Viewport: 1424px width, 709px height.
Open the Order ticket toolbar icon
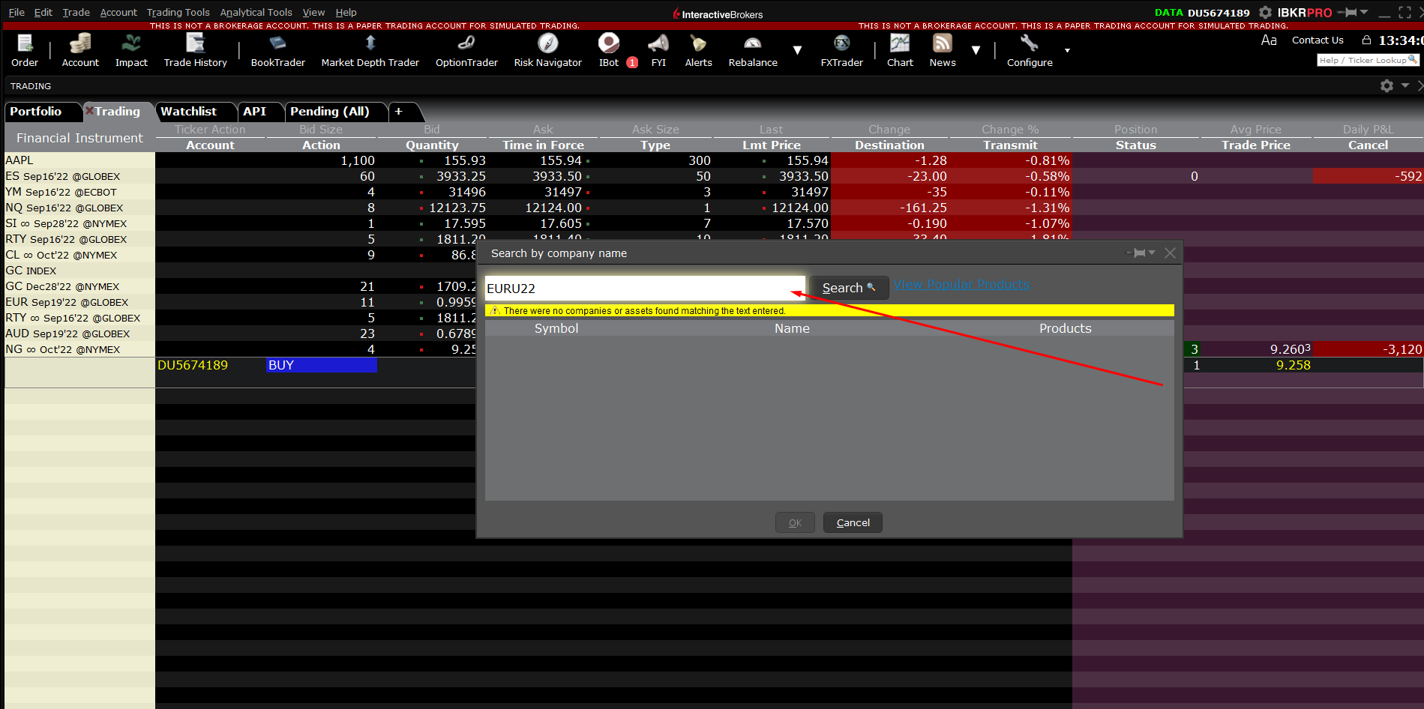[25, 50]
